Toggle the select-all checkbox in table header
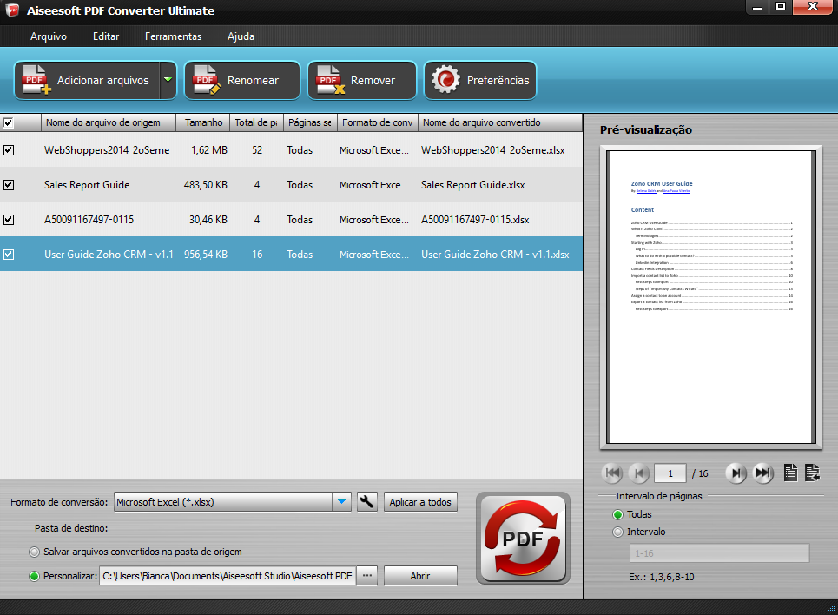This screenshot has height=615, width=838. coord(8,123)
